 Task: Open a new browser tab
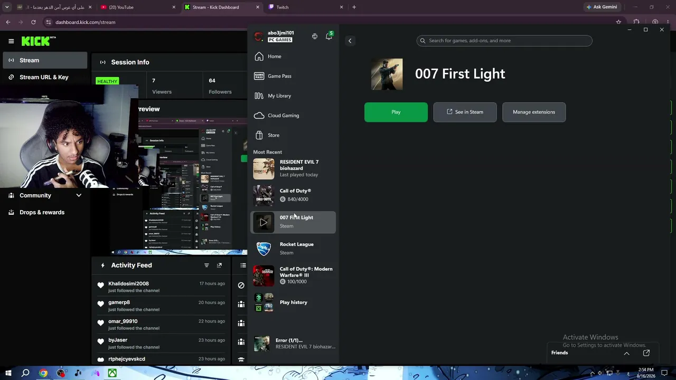(x=354, y=7)
